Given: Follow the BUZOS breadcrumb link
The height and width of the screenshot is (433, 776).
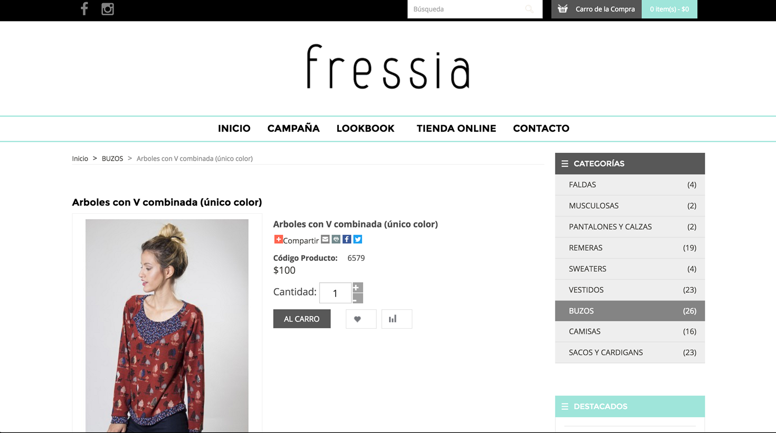Looking at the screenshot, I should (x=112, y=159).
